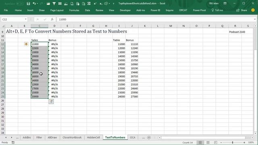Switch to the Filter sheet tab
258x145 pixels.
[x=39, y=137]
